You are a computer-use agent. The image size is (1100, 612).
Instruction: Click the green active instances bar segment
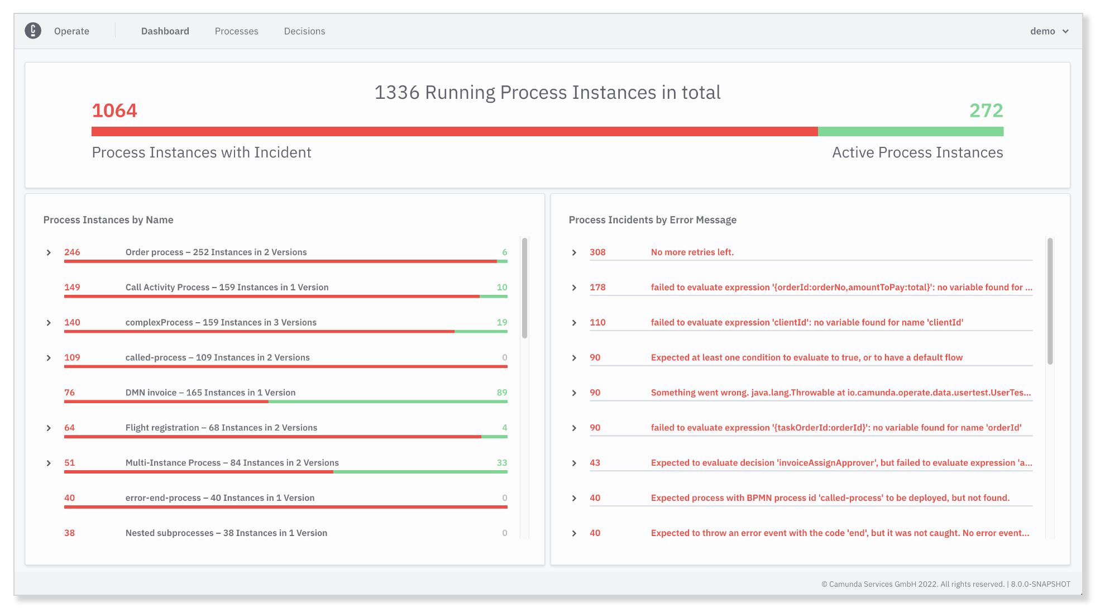point(911,132)
